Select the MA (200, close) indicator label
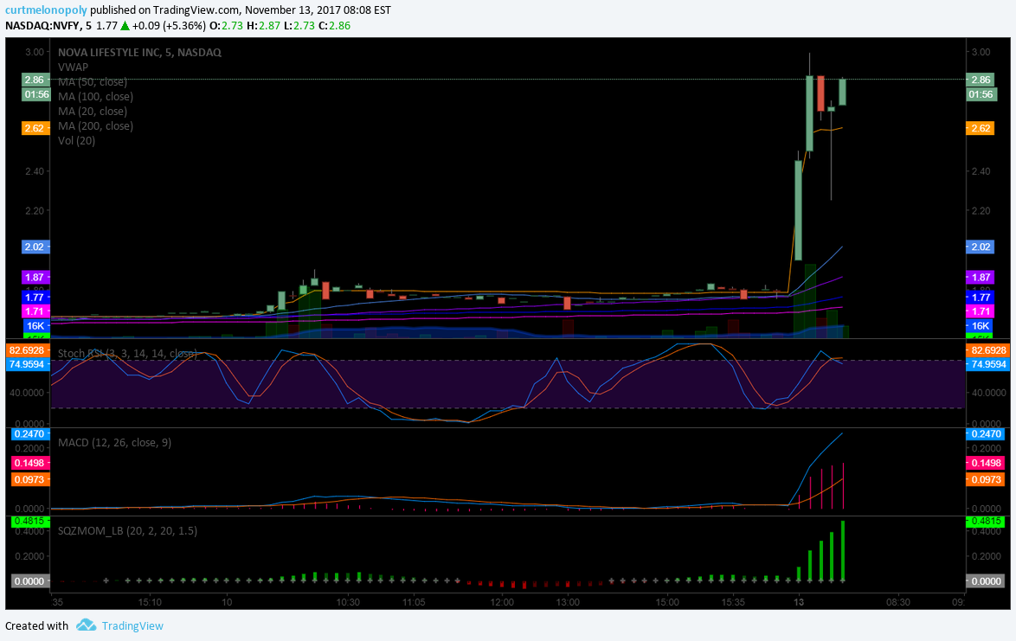 [95, 126]
